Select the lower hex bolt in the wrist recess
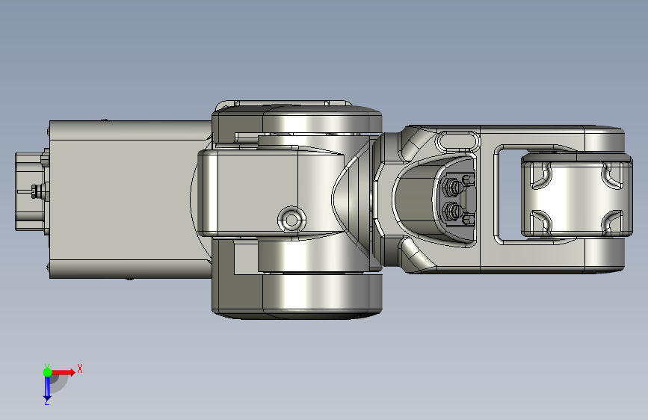648x420 pixels. tap(452, 211)
